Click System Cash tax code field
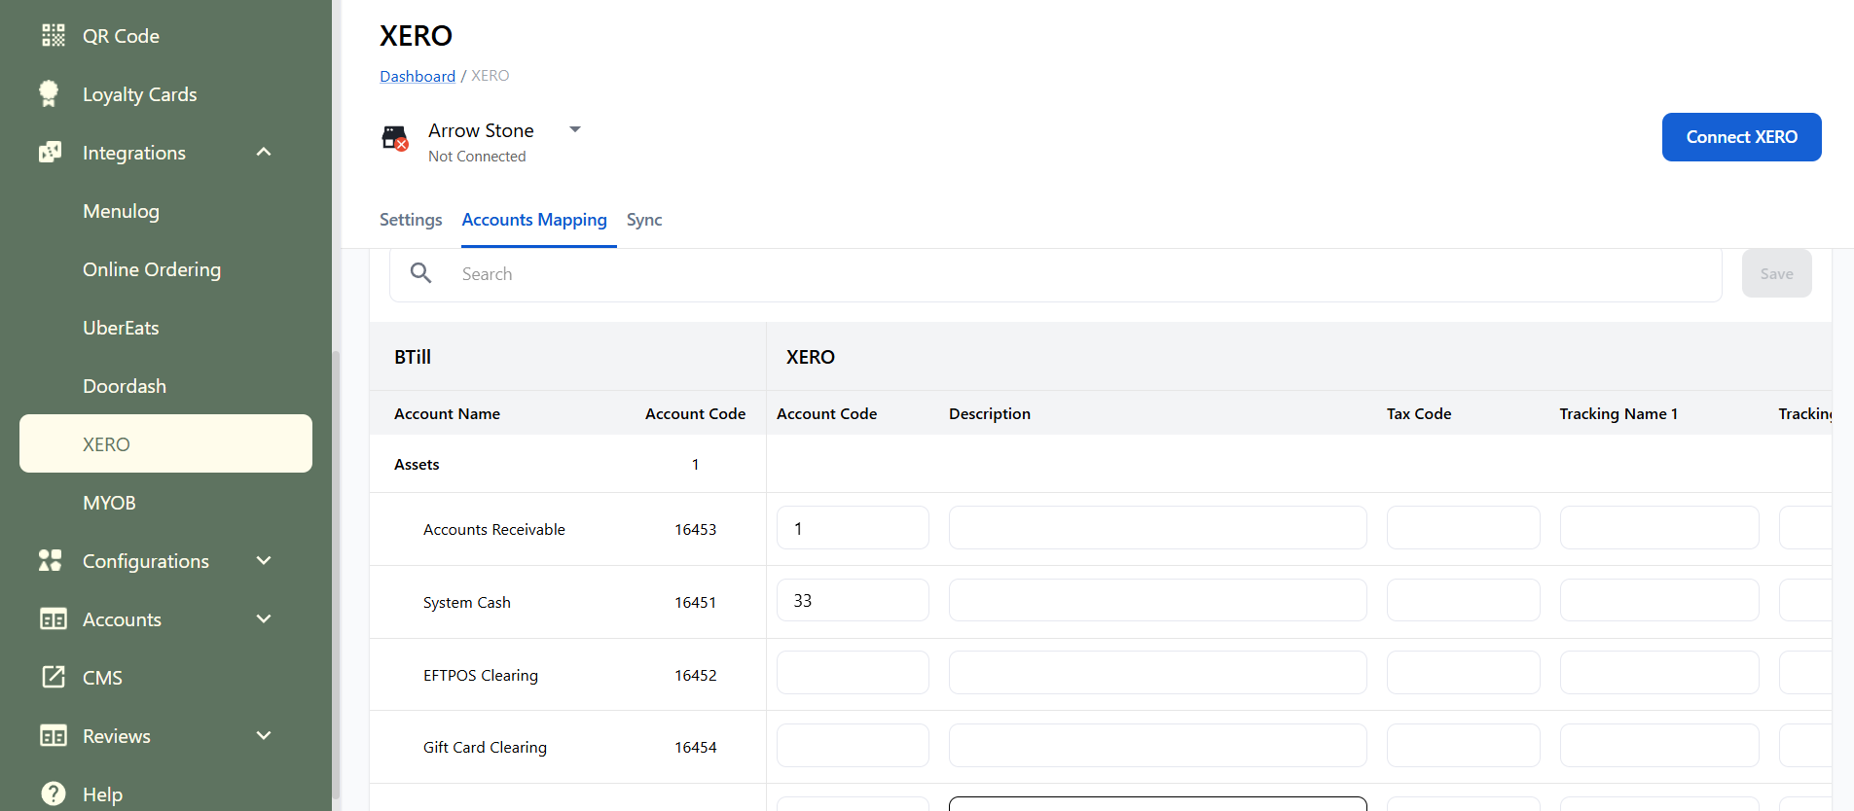Image resolution: width=1854 pixels, height=811 pixels. (1463, 600)
